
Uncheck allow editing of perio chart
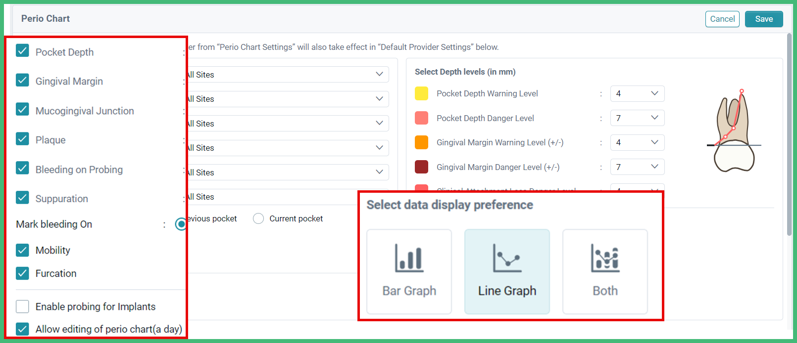[22, 329]
